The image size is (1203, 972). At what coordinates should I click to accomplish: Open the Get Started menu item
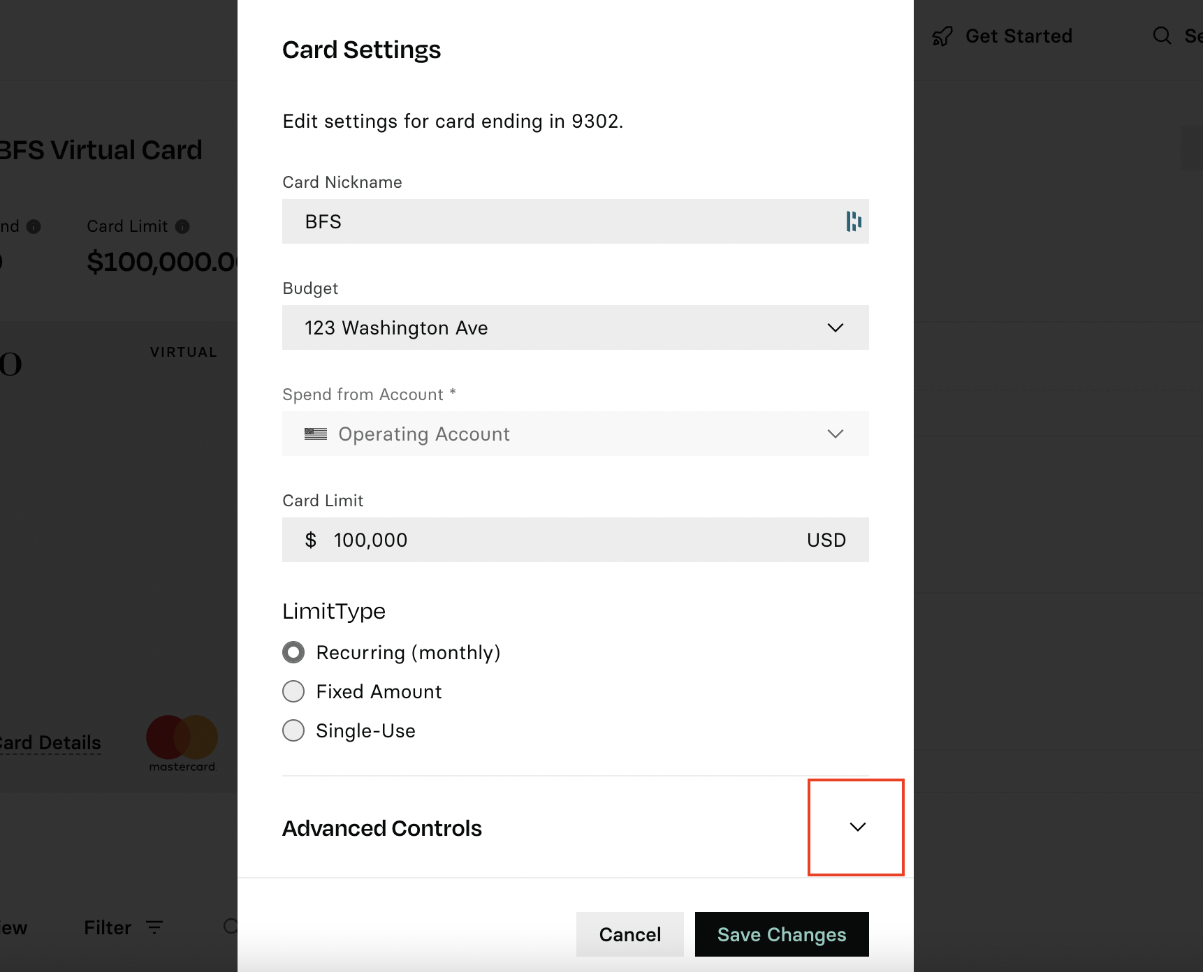pos(1002,36)
